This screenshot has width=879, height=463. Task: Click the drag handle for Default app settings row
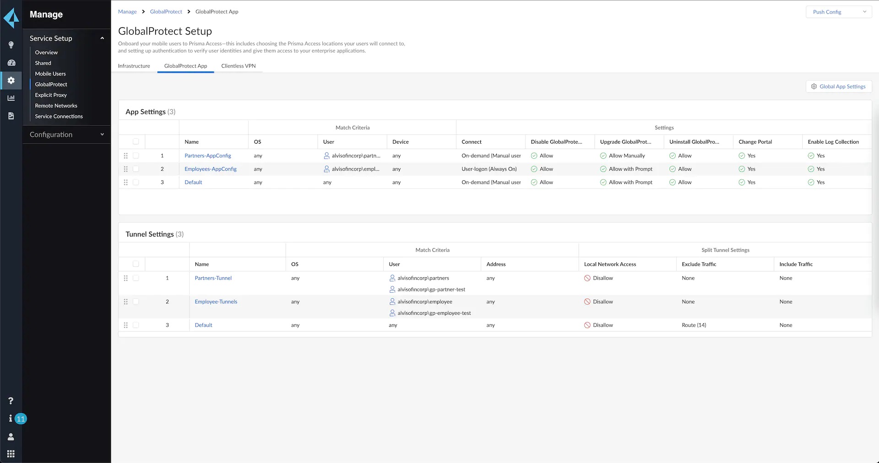point(125,182)
